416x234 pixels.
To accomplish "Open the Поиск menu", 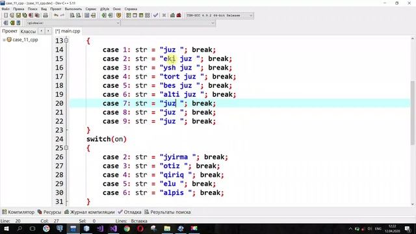I will coord(32,8).
